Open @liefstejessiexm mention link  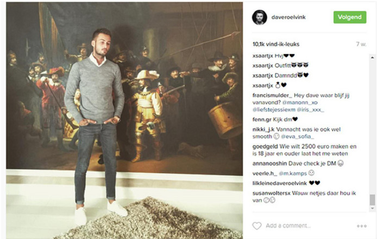pos(274,110)
